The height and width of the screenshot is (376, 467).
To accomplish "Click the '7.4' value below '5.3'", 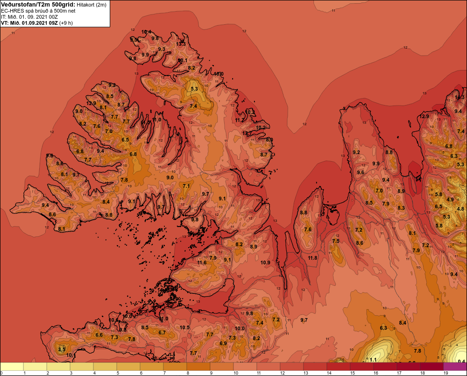I will coord(193,106).
